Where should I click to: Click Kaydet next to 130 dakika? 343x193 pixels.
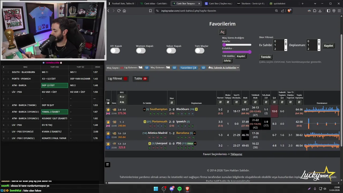pos(241,56)
